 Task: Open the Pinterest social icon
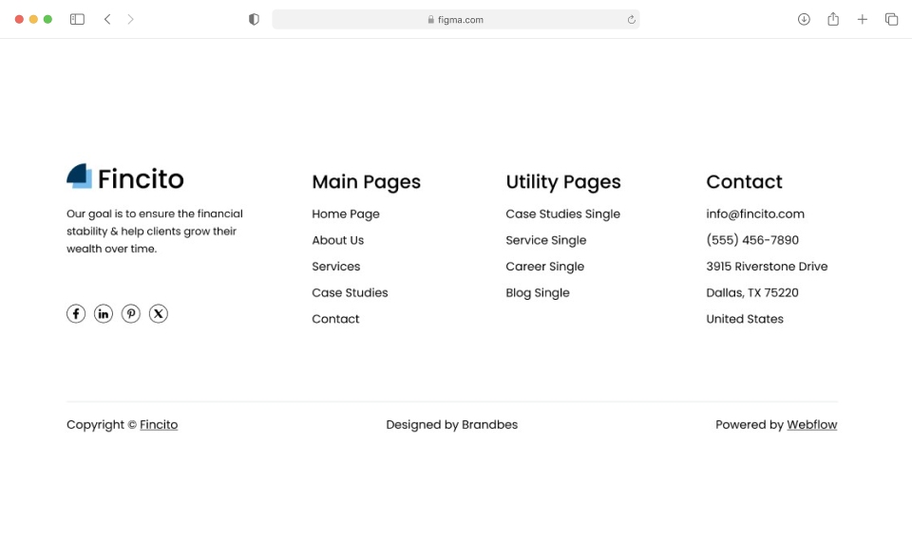click(131, 313)
